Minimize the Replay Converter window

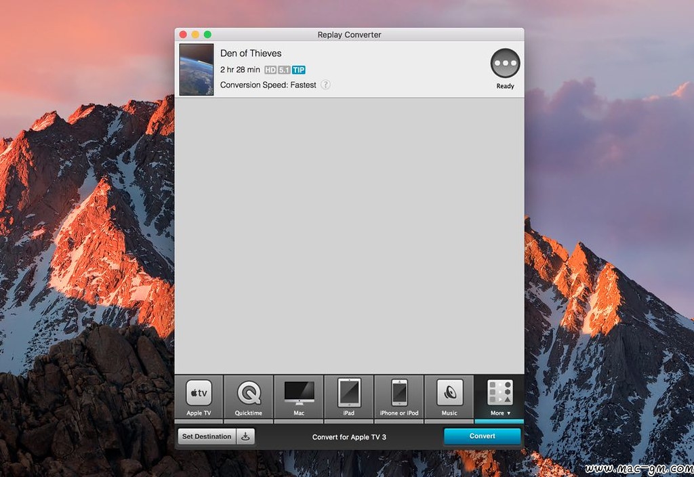[195, 35]
